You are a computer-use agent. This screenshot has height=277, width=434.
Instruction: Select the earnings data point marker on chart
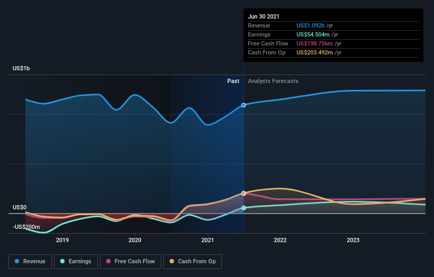click(x=244, y=208)
